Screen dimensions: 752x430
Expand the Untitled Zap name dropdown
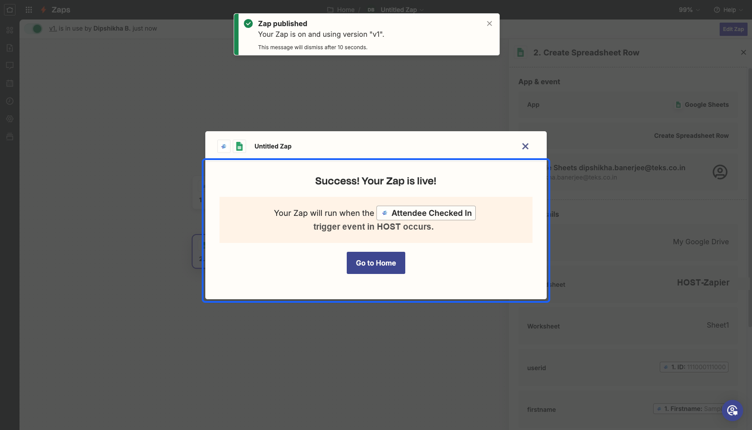(402, 10)
